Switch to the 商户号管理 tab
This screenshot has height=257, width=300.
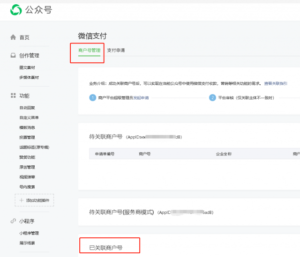point(90,50)
